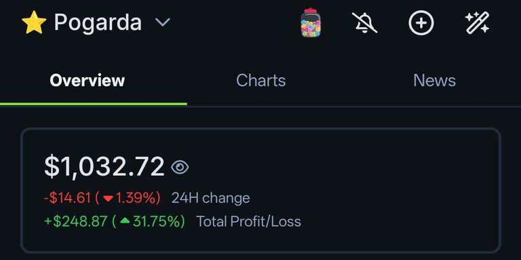This screenshot has height=260, width=521.
Task: Select the Overview tab
Action: (x=88, y=81)
